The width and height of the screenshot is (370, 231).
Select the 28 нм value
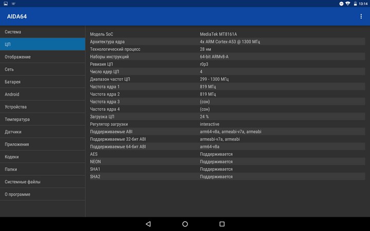pyautogui.click(x=206, y=49)
